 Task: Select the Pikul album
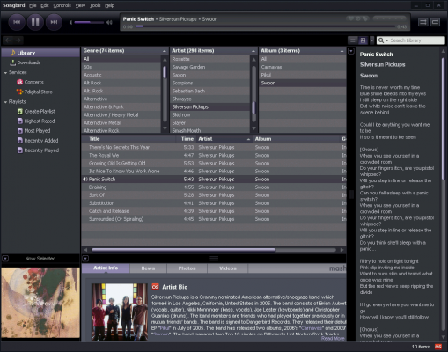[303, 75]
